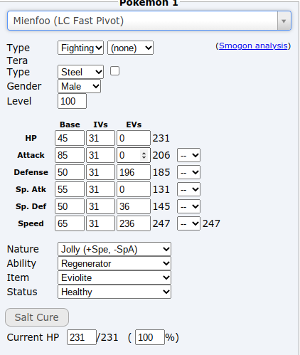Click the Sp. Def EVs field showing 36
The image size is (300, 355).
pyautogui.click(x=134, y=206)
